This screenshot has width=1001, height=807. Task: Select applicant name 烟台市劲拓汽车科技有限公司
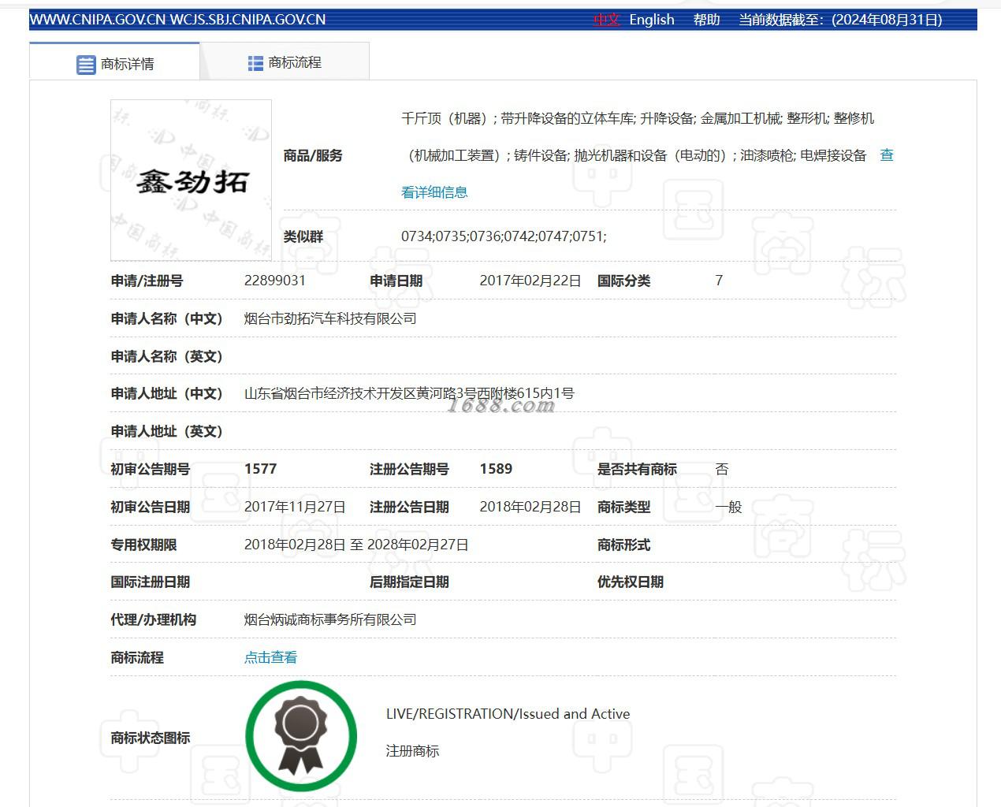click(x=330, y=318)
